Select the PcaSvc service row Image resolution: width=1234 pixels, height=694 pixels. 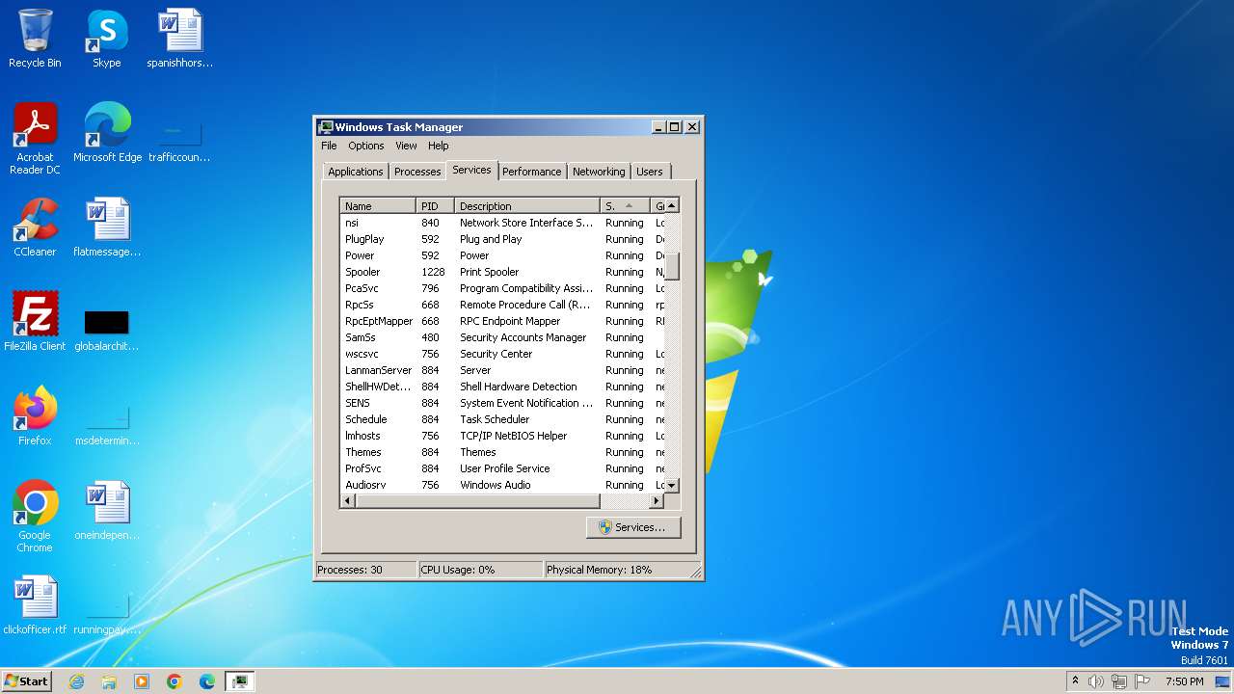pos(502,288)
